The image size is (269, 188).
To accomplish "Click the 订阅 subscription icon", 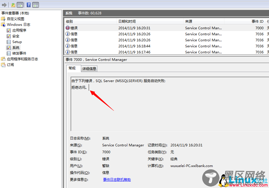I will [3, 65].
